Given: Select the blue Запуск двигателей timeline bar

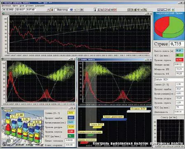Looking at the screenshot, I should click(114, 119).
